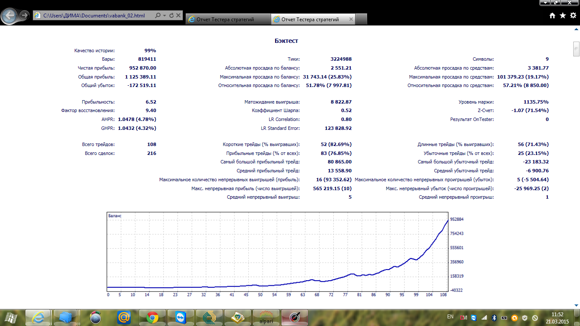Open the green-gold terminal taskbar icon
Image resolution: width=580 pixels, height=326 pixels.
[209, 317]
